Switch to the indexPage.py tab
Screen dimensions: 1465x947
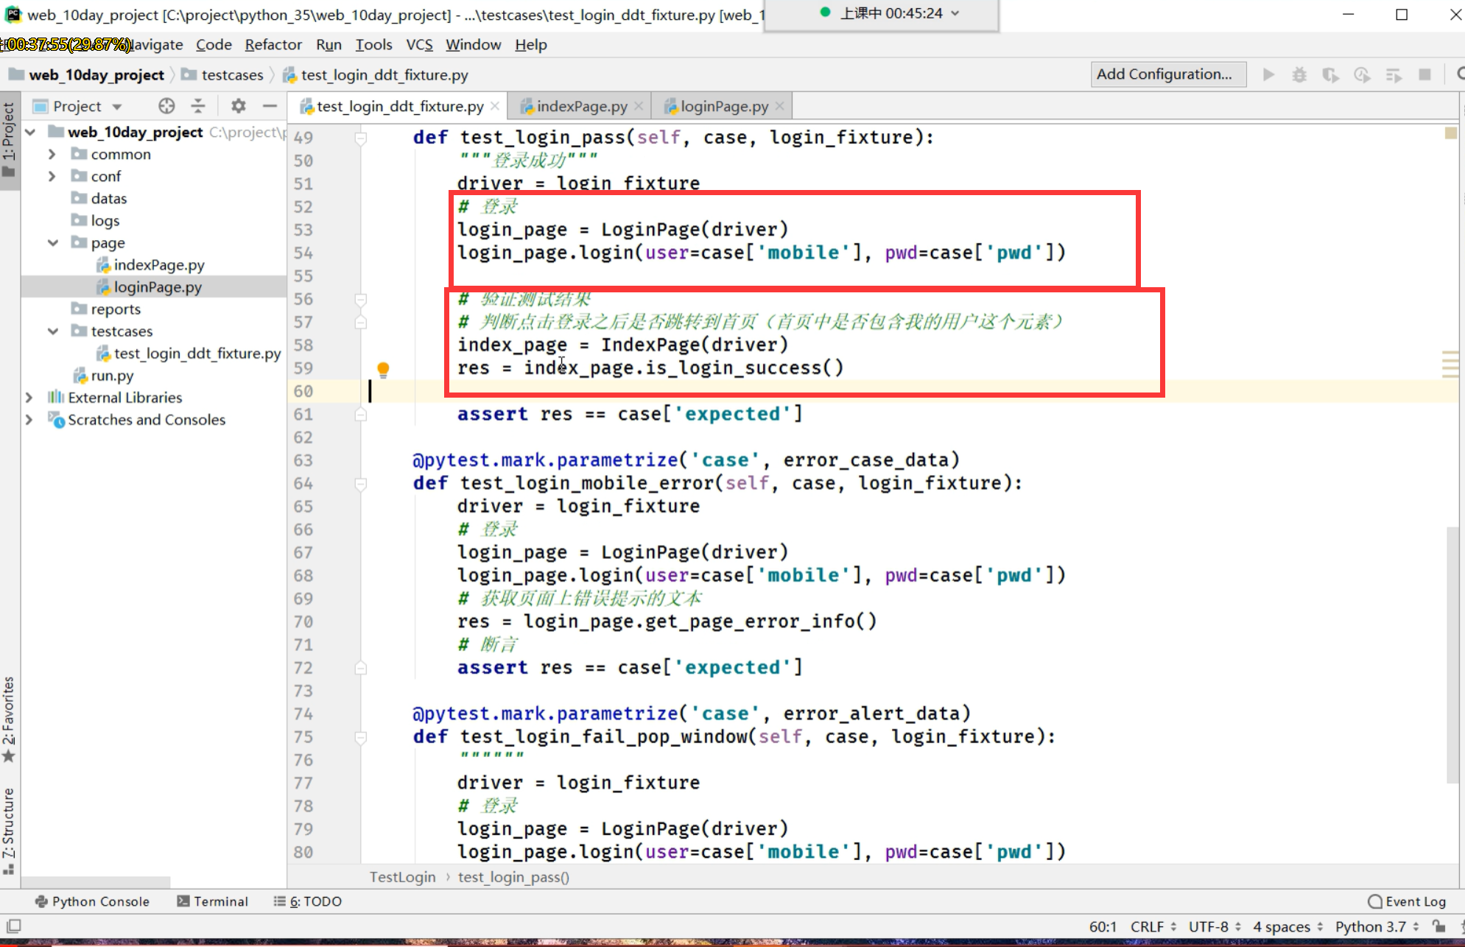point(581,107)
